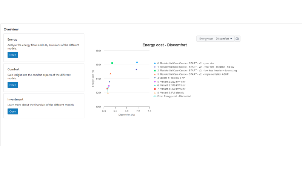Screen dimensions: 302x169
Task: Click the orange-red triangle data point
Action: (110, 74)
